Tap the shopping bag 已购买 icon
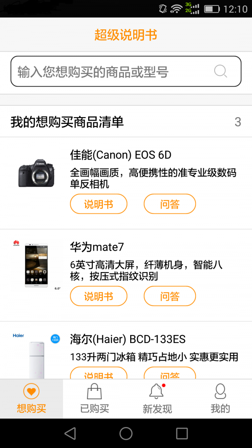The image size is (252, 448). 94,391
